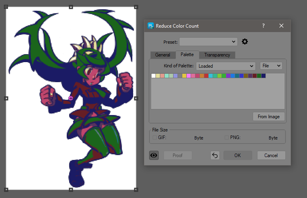The image size is (307, 198).
Task: Select the red palette swatch
Action: (x=206, y=76)
